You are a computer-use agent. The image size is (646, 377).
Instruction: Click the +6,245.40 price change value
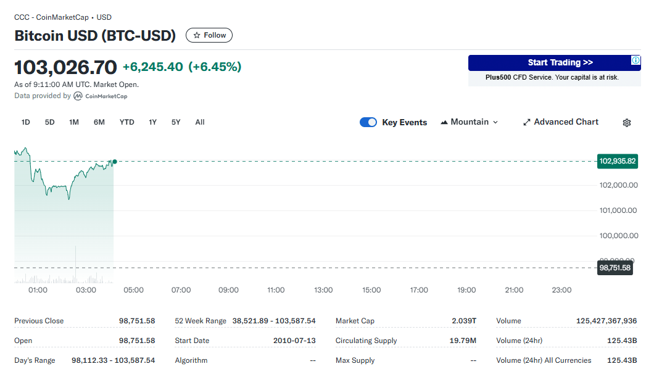coord(153,67)
